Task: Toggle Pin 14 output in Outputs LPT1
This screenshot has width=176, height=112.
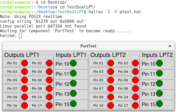Action: [37, 97]
